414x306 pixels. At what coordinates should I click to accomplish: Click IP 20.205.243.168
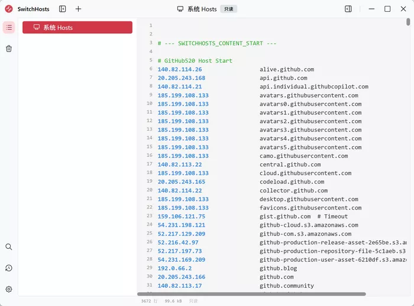pyautogui.click(x=182, y=78)
